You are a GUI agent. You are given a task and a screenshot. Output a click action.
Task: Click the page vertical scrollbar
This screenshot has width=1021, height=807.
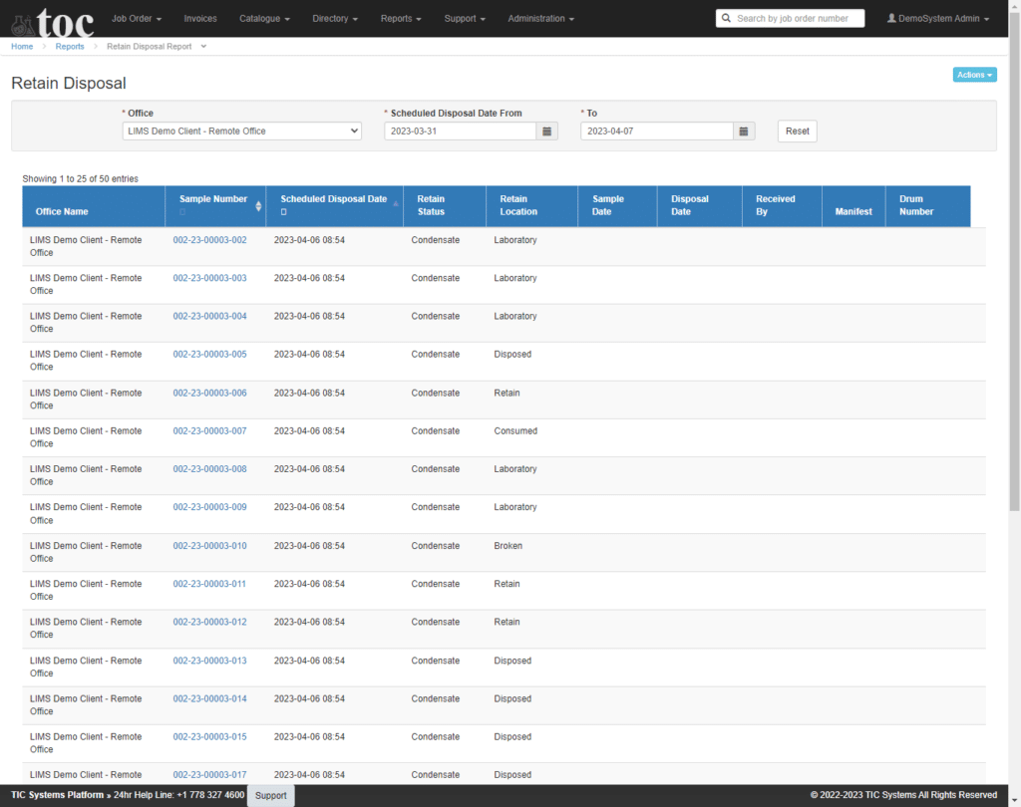1014,260
